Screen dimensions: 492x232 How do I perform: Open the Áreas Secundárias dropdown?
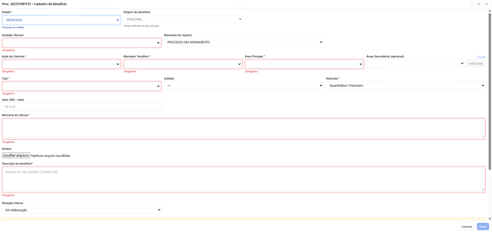[x=415, y=64]
